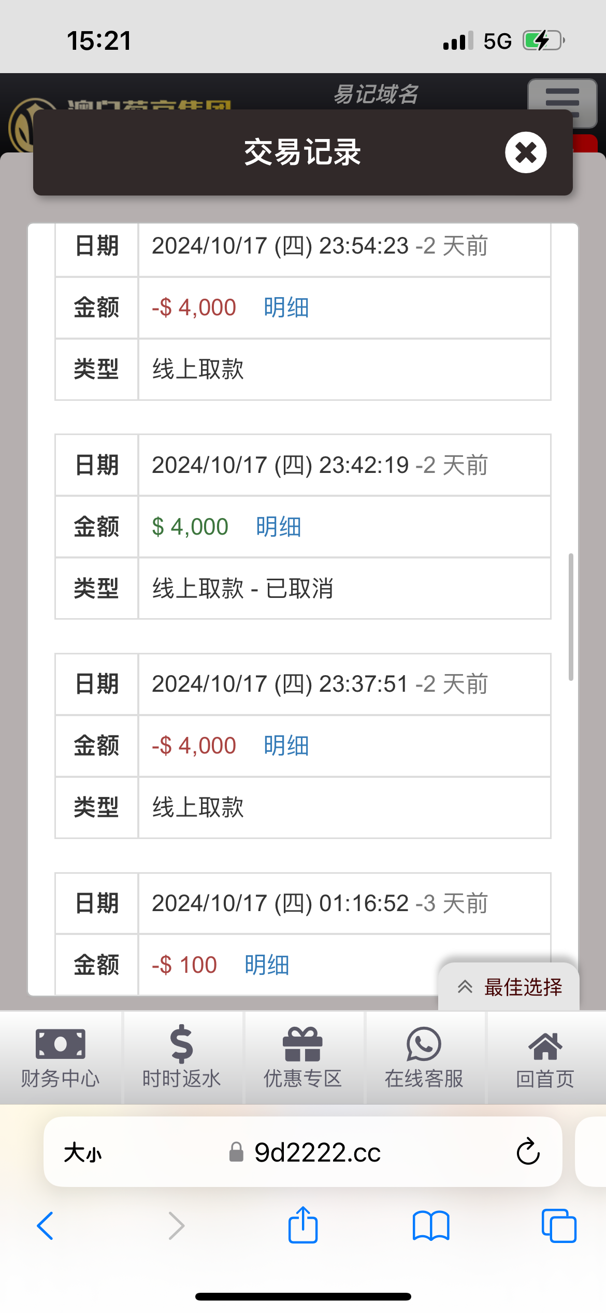Tap the 9d2222.cc address bar
Image resolution: width=606 pixels, height=1313 pixels.
point(317,1153)
